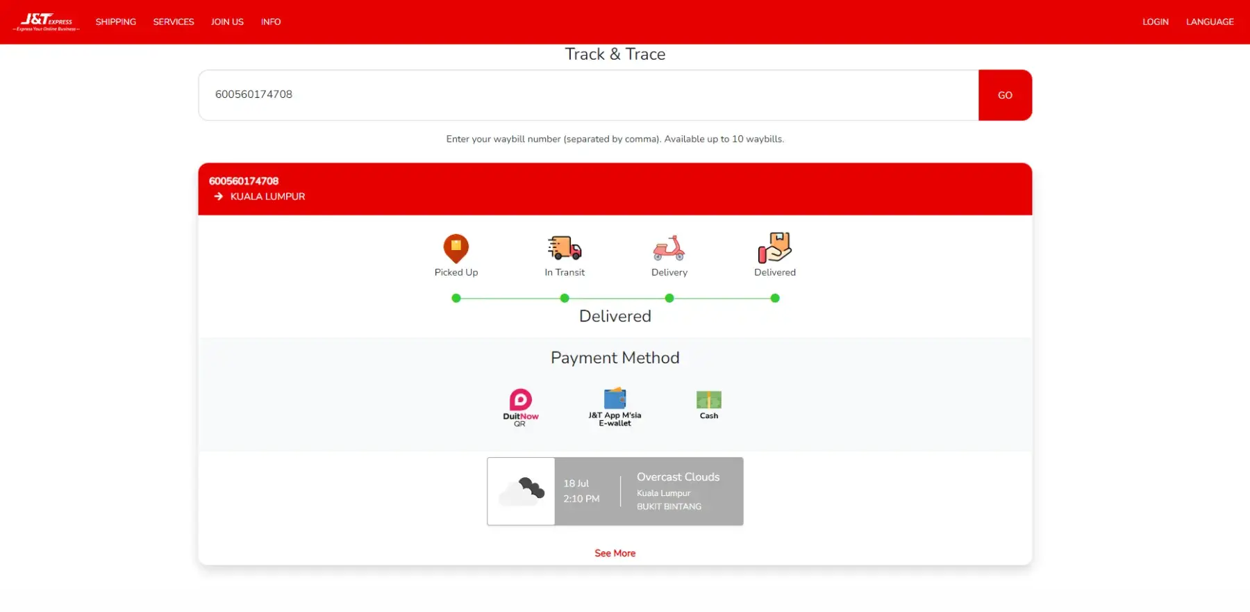
Task: Open the SHIPPING menu
Action: [116, 22]
